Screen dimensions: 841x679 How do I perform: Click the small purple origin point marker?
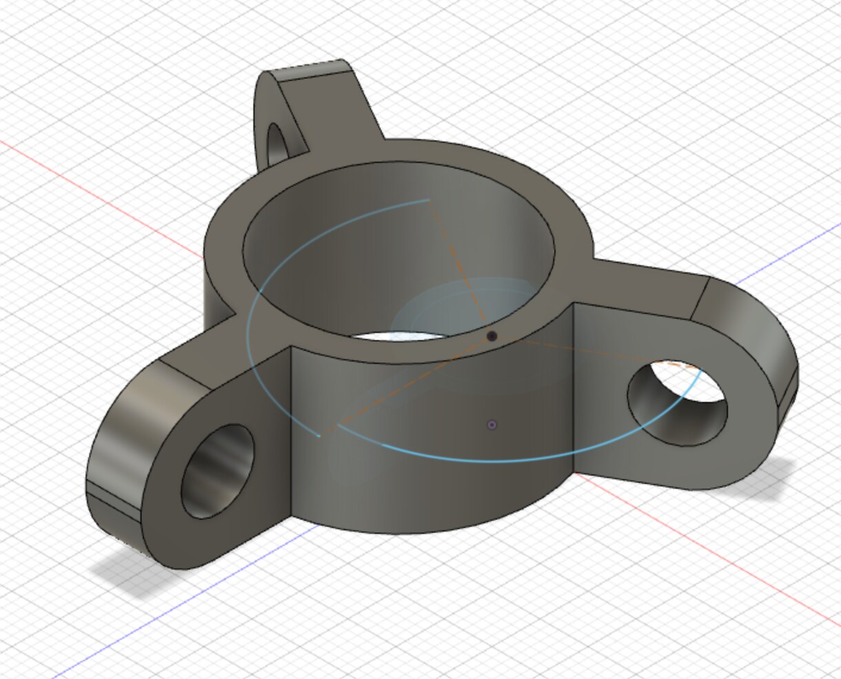pyautogui.click(x=492, y=425)
